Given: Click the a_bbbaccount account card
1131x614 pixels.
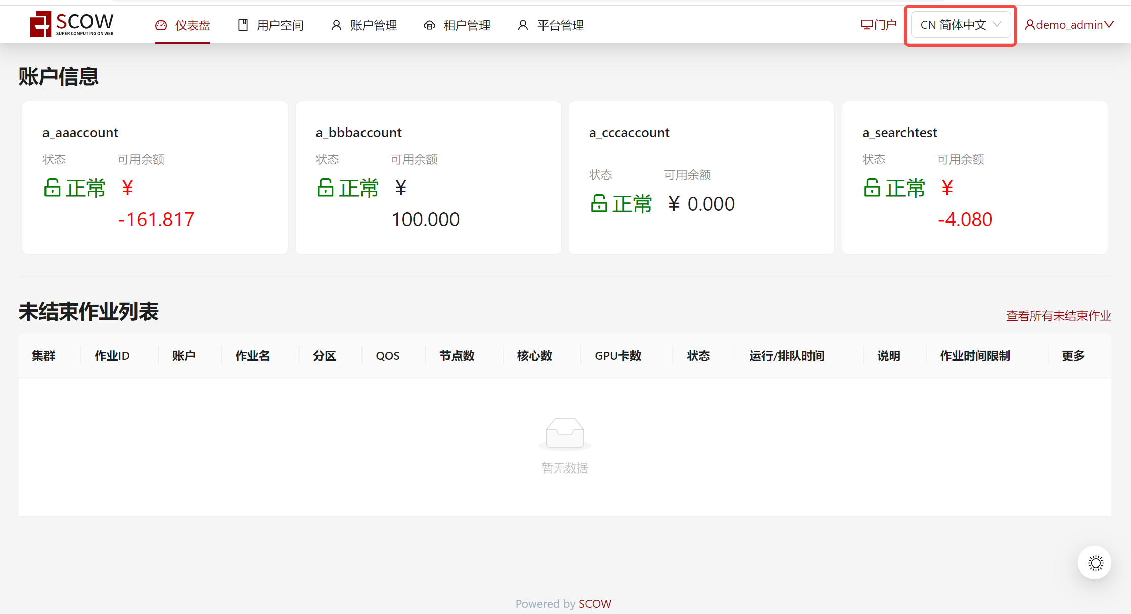Looking at the screenshot, I should 428,177.
